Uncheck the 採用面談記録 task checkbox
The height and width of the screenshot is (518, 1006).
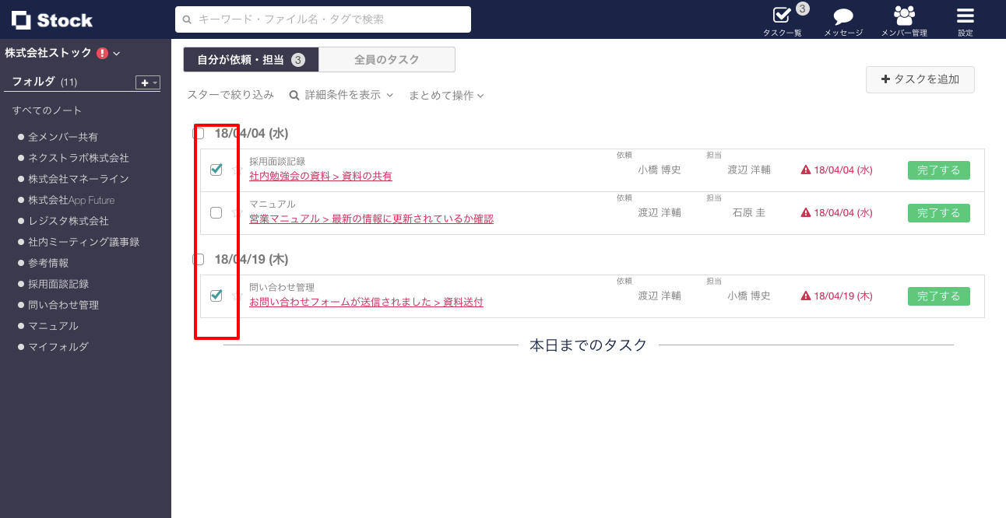tap(216, 169)
